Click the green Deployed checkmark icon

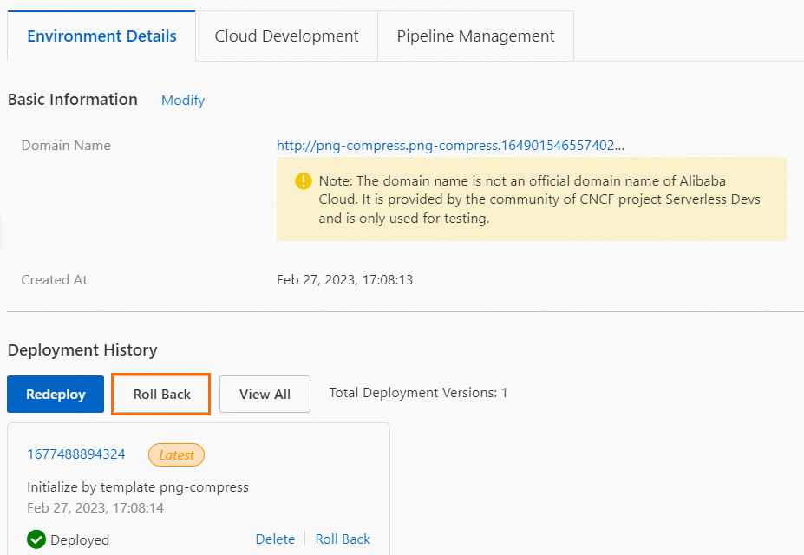(36, 539)
